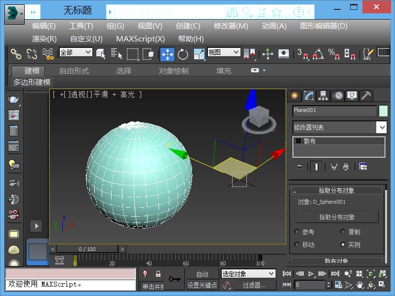Switch to the Modify panel tab
Image resolution: width=395 pixels, height=296 pixels.
tap(309, 96)
